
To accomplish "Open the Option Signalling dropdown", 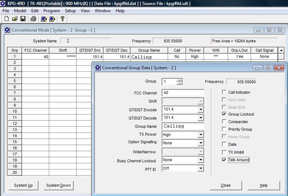I will click(201, 143).
